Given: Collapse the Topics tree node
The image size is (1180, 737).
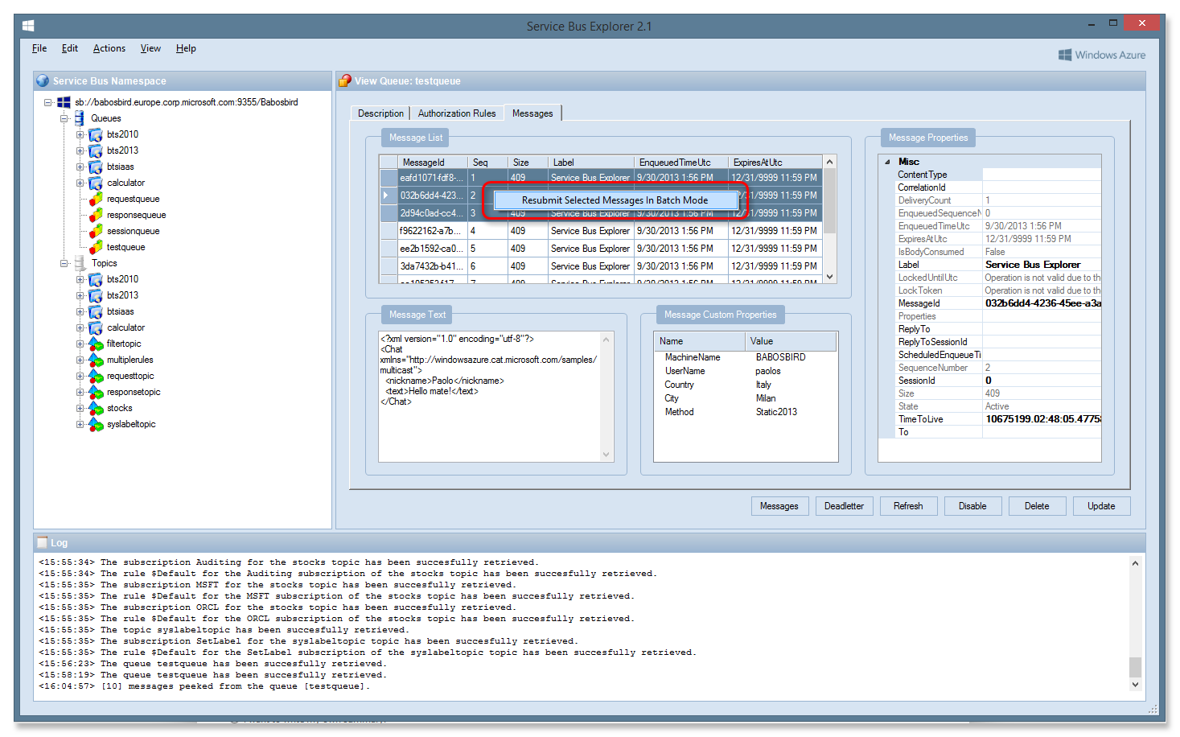Looking at the screenshot, I should tap(64, 263).
